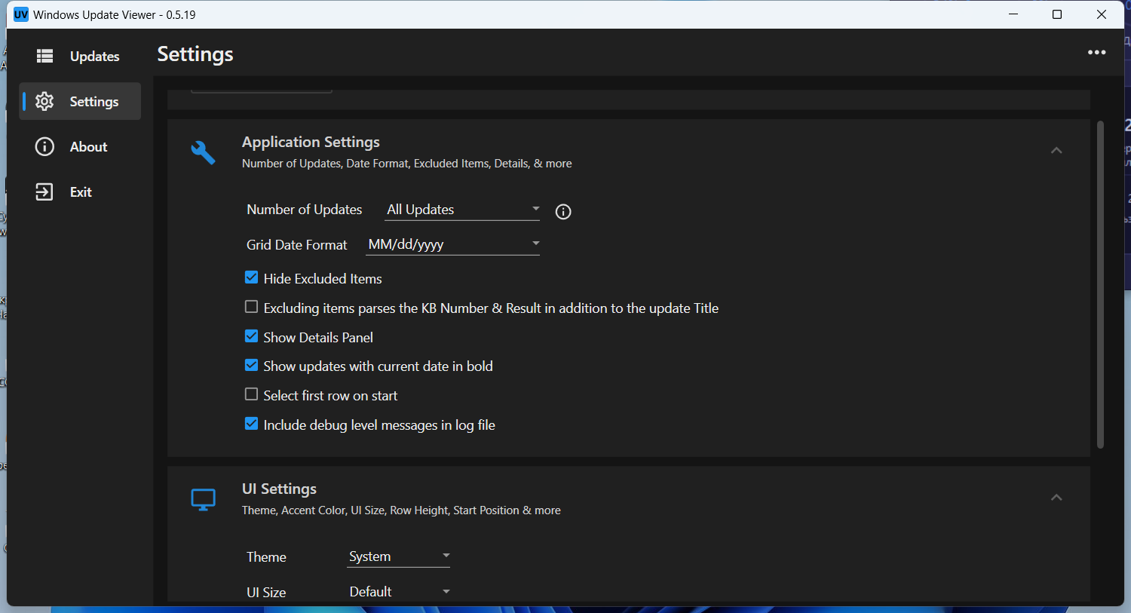Click the UI Size label
The image size is (1131, 613).
click(x=266, y=593)
